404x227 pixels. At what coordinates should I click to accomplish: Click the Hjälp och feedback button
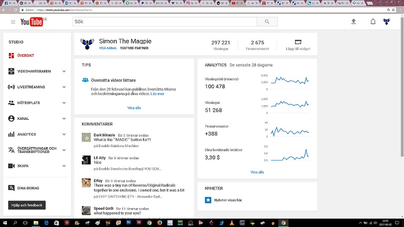[x=27, y=205]
